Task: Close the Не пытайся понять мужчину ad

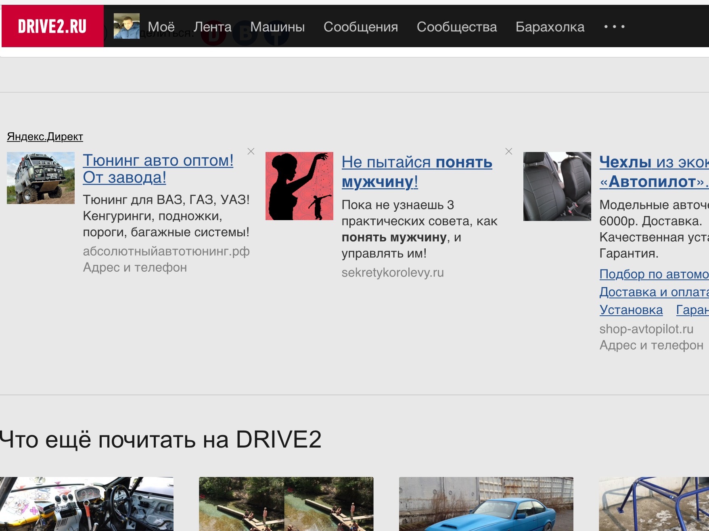Action: pyautogui.click(x=509, y=151)
